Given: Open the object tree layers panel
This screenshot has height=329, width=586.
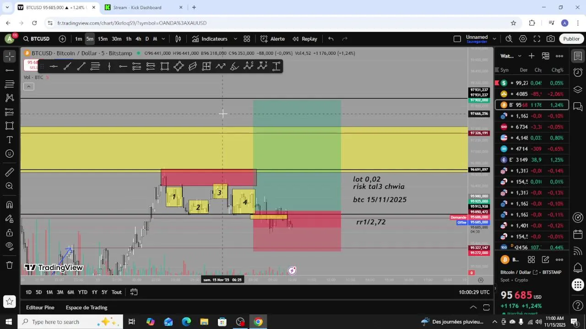Looking at the screenshot, I should (x=578, y=90).
